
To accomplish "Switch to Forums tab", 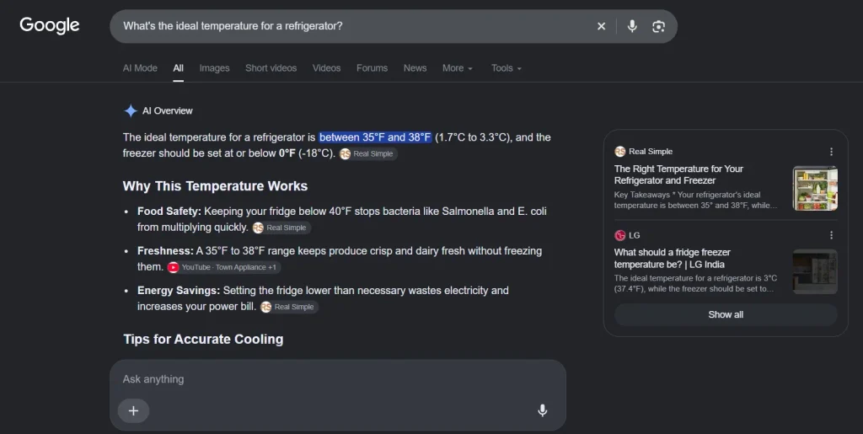I will pyautogui.click(x=372, y=68).
